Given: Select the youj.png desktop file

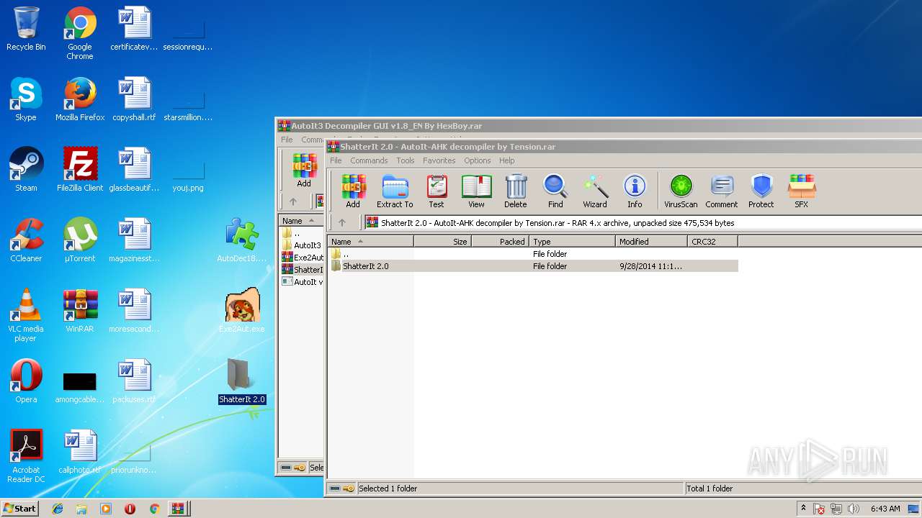Looking at the screenshot, I should pos(188,176).
